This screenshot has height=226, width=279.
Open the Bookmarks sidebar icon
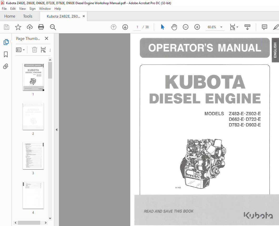click(x=6, y=54)
